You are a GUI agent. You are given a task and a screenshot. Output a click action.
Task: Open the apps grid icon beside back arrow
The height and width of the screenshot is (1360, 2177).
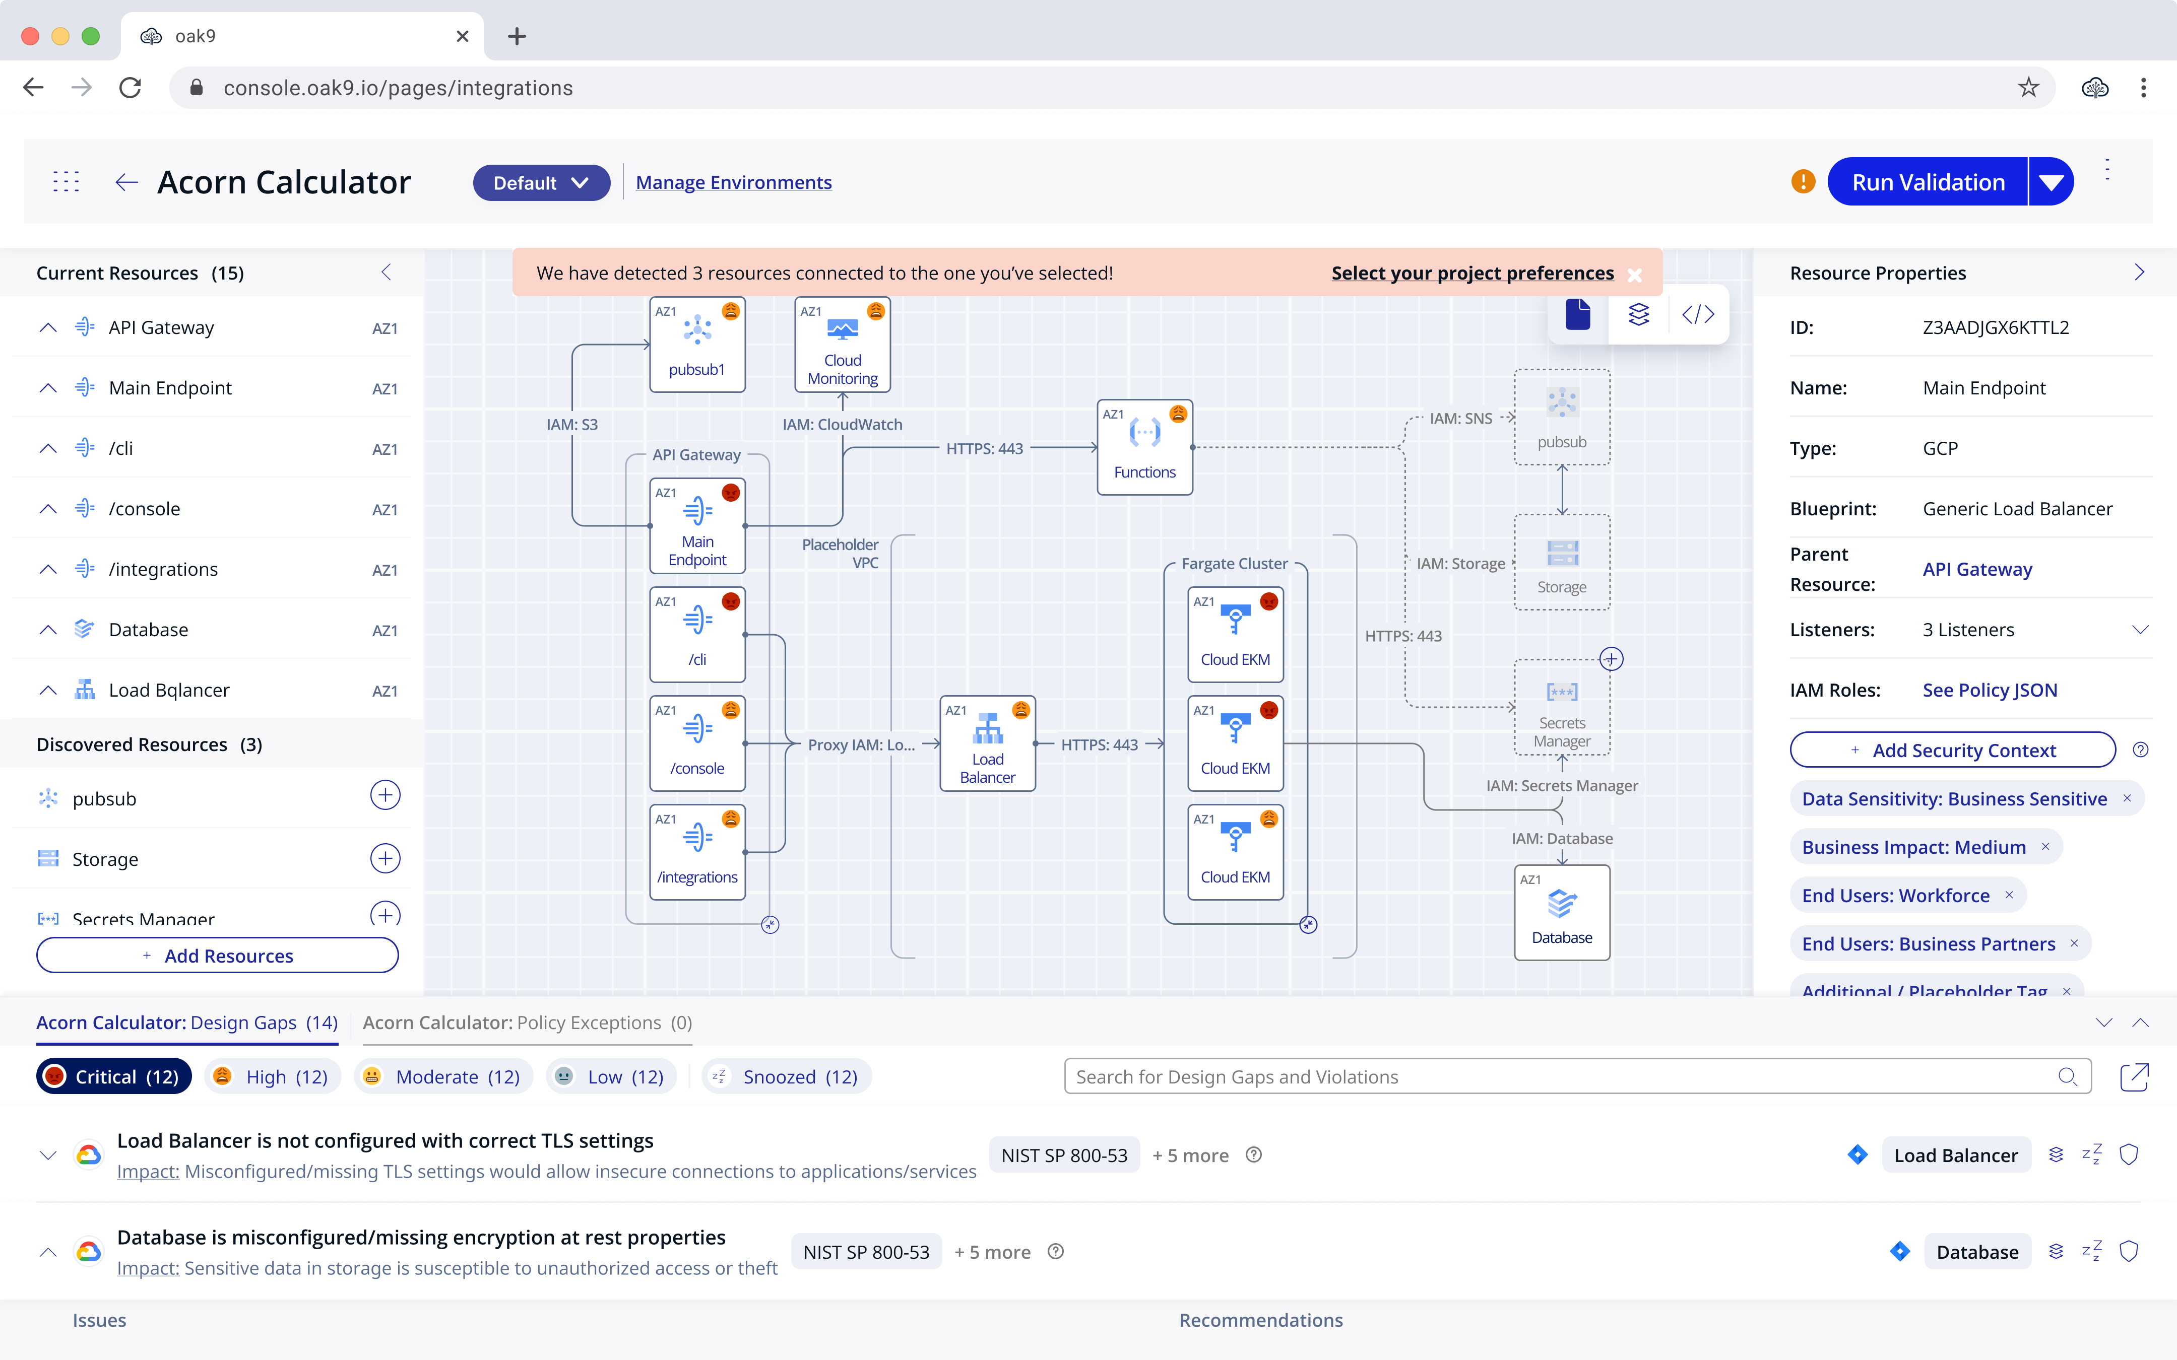[x=66, y=182]
